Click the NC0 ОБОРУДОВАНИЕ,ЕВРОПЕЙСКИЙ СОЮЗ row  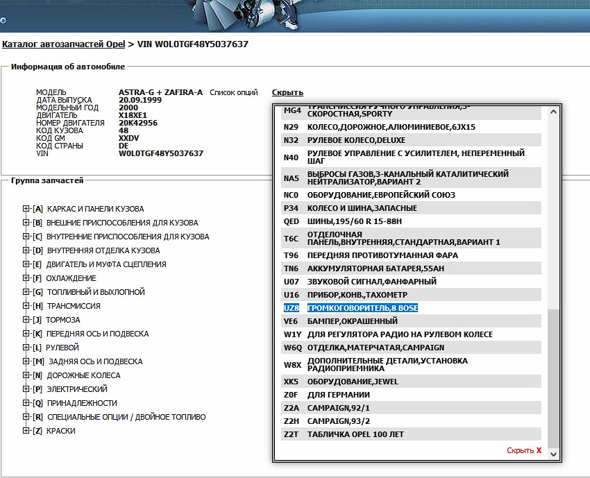click(x=411, y=195)
